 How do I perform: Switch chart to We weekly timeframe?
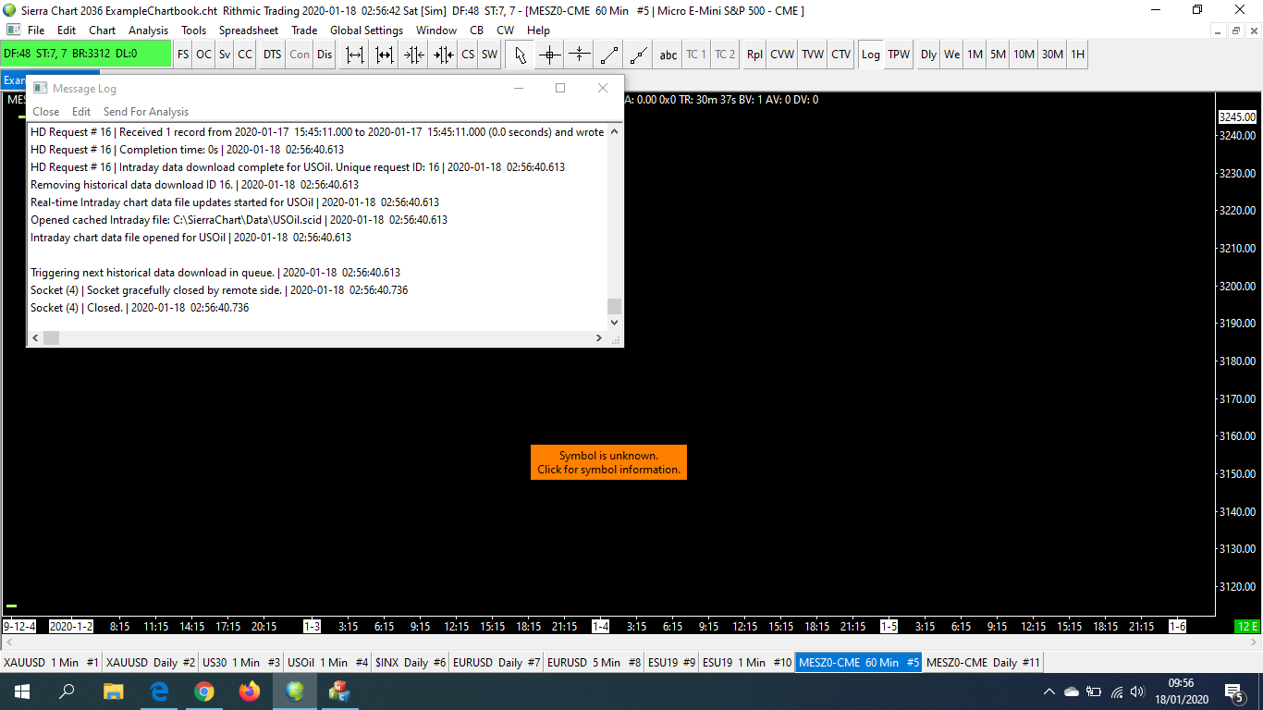pyautogui.click(x=951, y=55)
